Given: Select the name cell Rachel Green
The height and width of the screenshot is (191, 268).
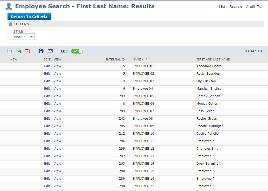Looking at the screenshot, I should [x=207, y=119].
